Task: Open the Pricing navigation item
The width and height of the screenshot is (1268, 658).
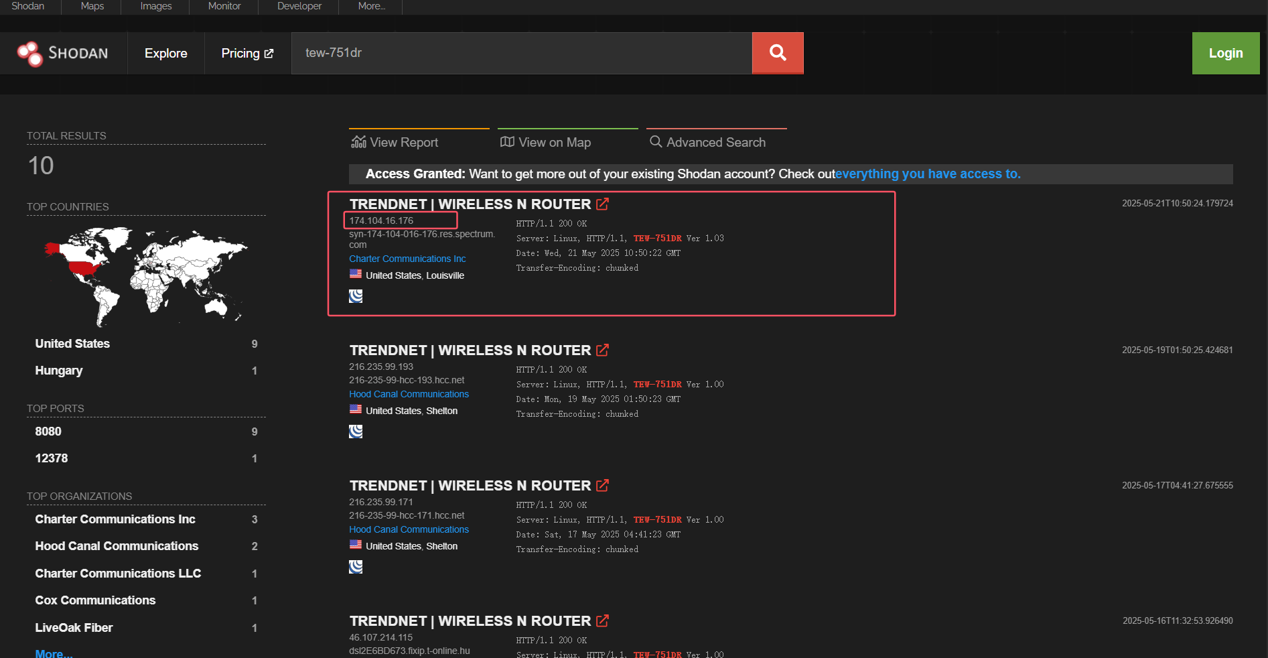Action: click(x=248, y=53)
